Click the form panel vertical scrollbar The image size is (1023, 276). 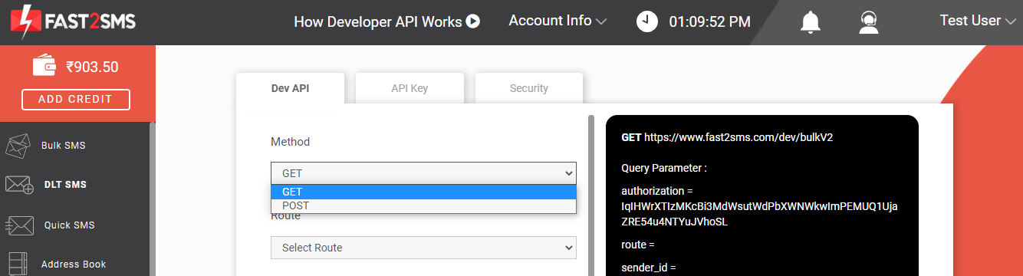coord(591,195)
